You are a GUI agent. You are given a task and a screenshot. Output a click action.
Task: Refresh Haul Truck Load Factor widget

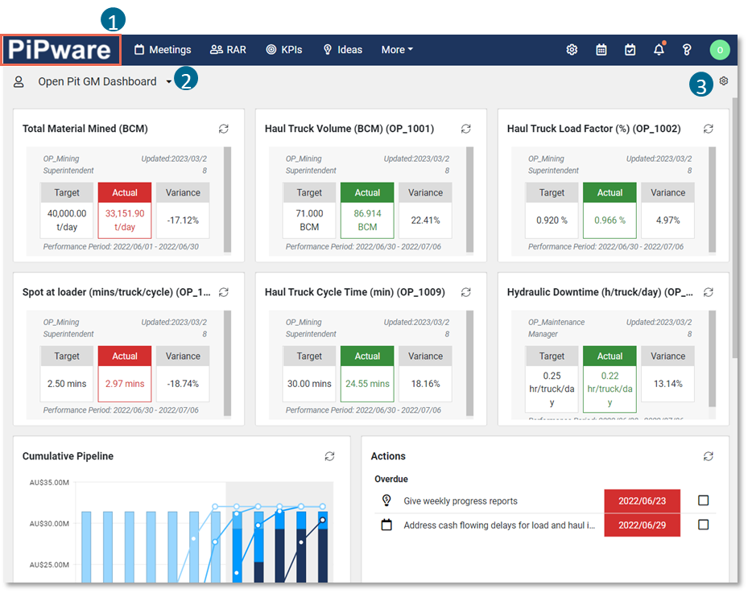[x=709, y=129]
